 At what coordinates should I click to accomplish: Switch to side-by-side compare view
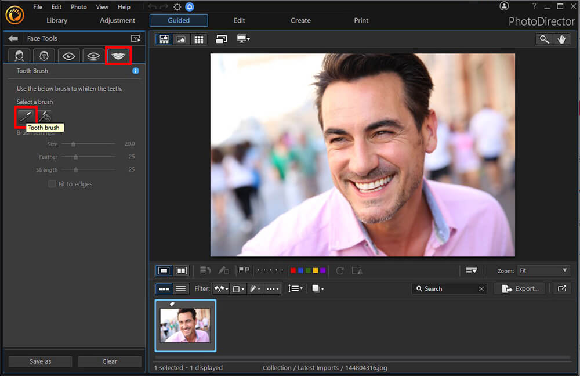[x=181, y=270]
